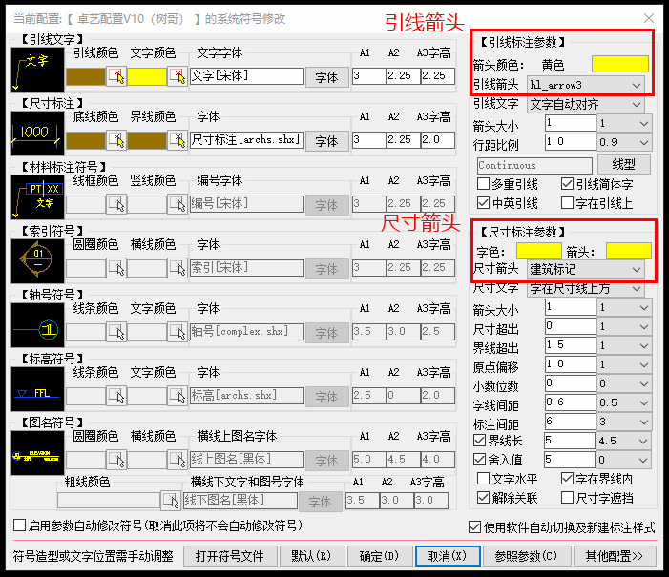Viewport: 669px width, 577px height.
Task: Click color picker icon for 轴号符号 文字颜色
Action: click(178, 332)
